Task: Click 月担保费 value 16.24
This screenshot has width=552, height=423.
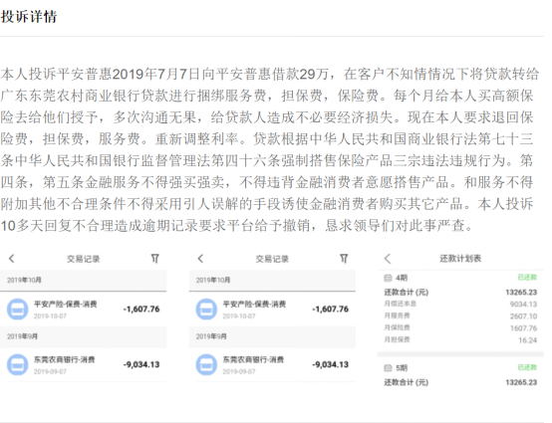Action: pos(528,340)
